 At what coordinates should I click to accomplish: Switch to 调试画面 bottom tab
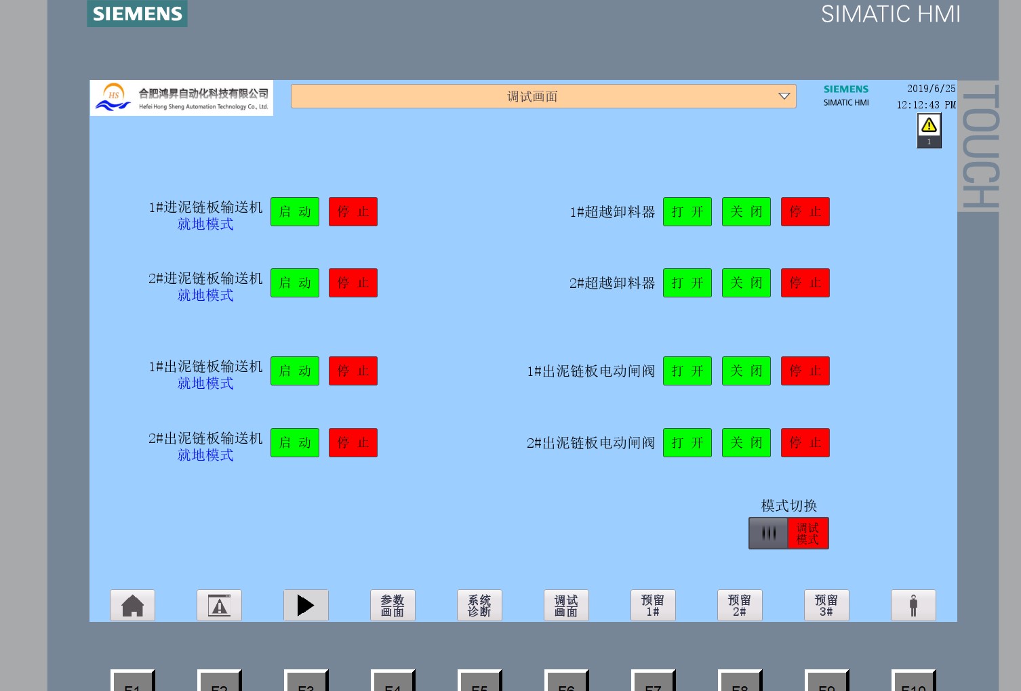click(566, 605)
